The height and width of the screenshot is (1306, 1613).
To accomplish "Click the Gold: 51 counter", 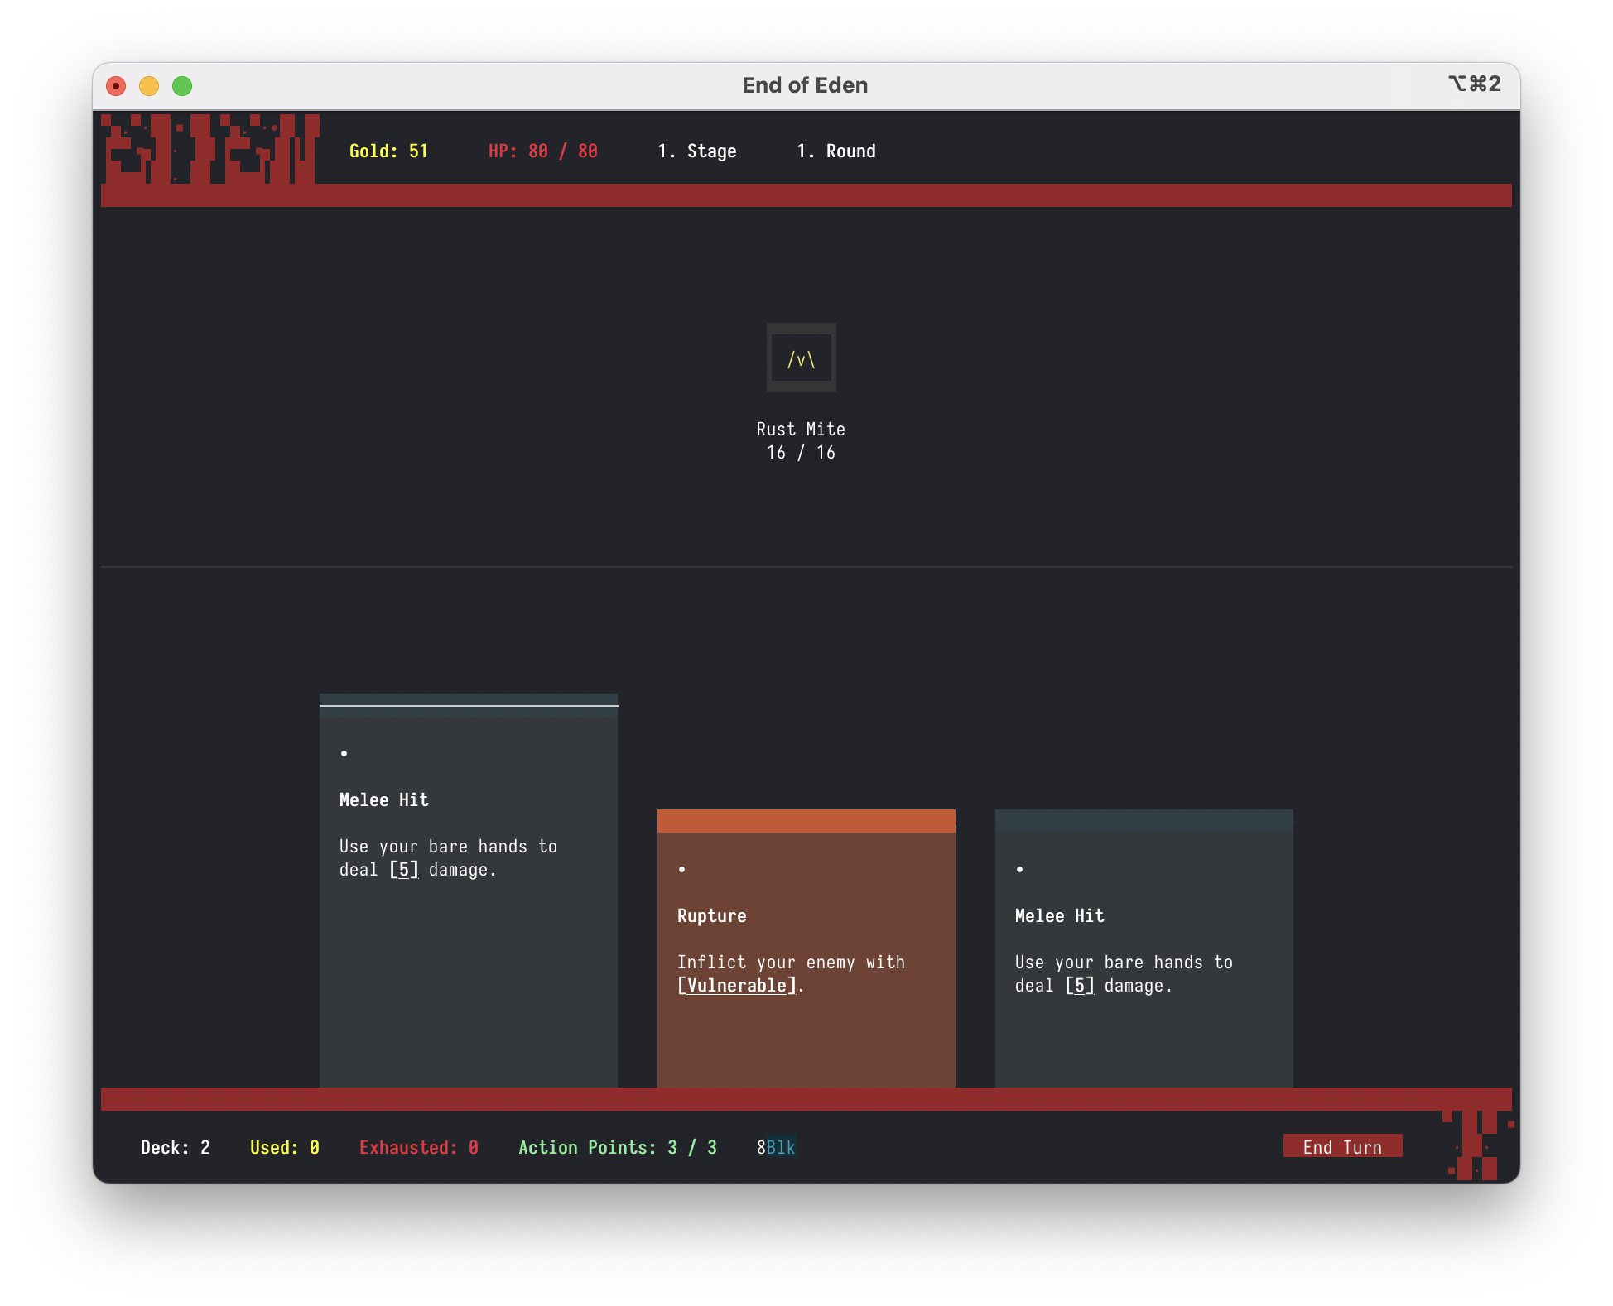I will pyautogui.click(x=388, y=151).
